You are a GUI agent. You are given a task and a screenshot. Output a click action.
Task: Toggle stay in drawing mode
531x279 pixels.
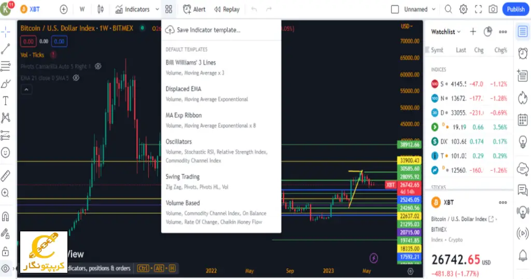coord(5,233)
